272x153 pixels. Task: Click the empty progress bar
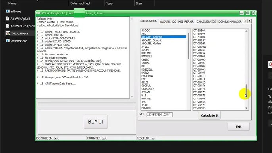(87, 104)
